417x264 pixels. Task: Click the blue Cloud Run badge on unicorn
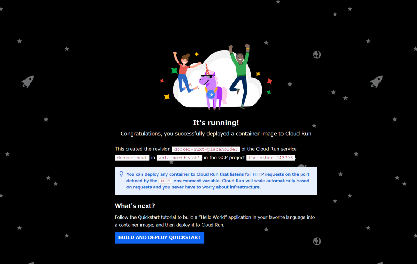point(211,94)
